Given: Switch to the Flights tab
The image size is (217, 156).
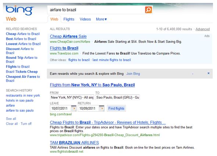Looking at the screenshot, I should [69, 19].
